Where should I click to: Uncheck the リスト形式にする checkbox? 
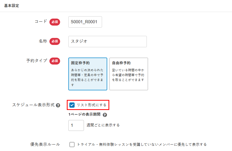[x=72, y=105]
